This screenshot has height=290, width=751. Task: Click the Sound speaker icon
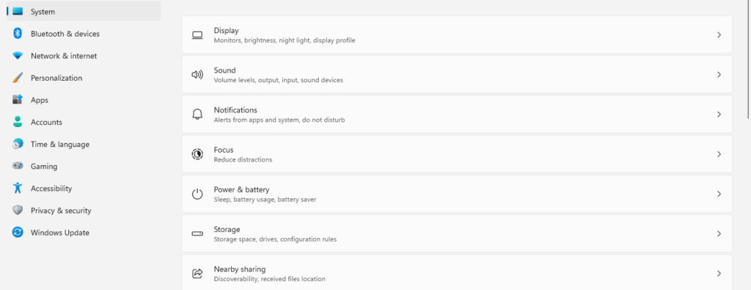pos(197,75)
